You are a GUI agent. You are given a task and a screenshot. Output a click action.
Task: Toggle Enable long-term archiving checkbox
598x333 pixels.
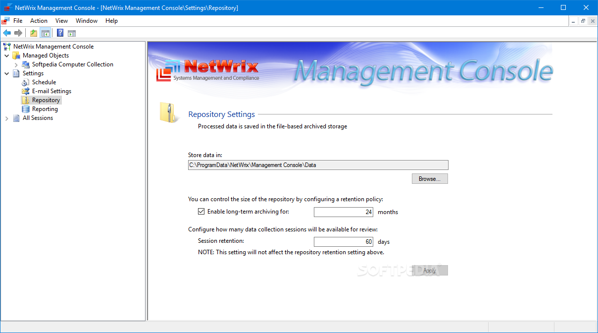pos(201,212)
